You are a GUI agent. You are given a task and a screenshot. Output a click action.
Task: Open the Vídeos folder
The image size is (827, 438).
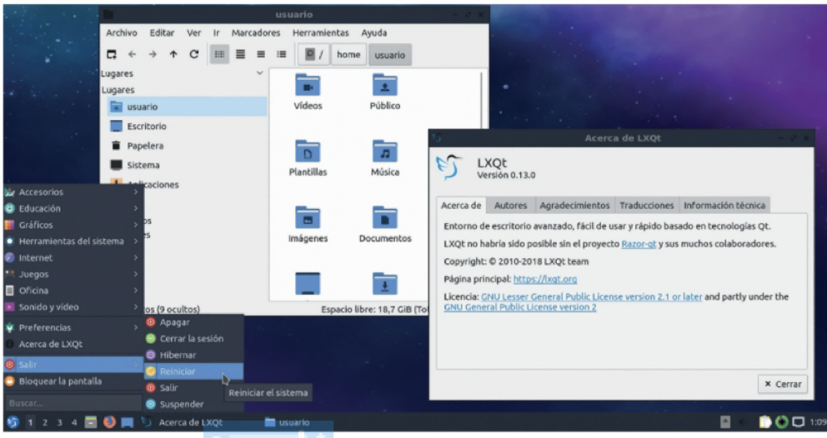tap(308, 92)
